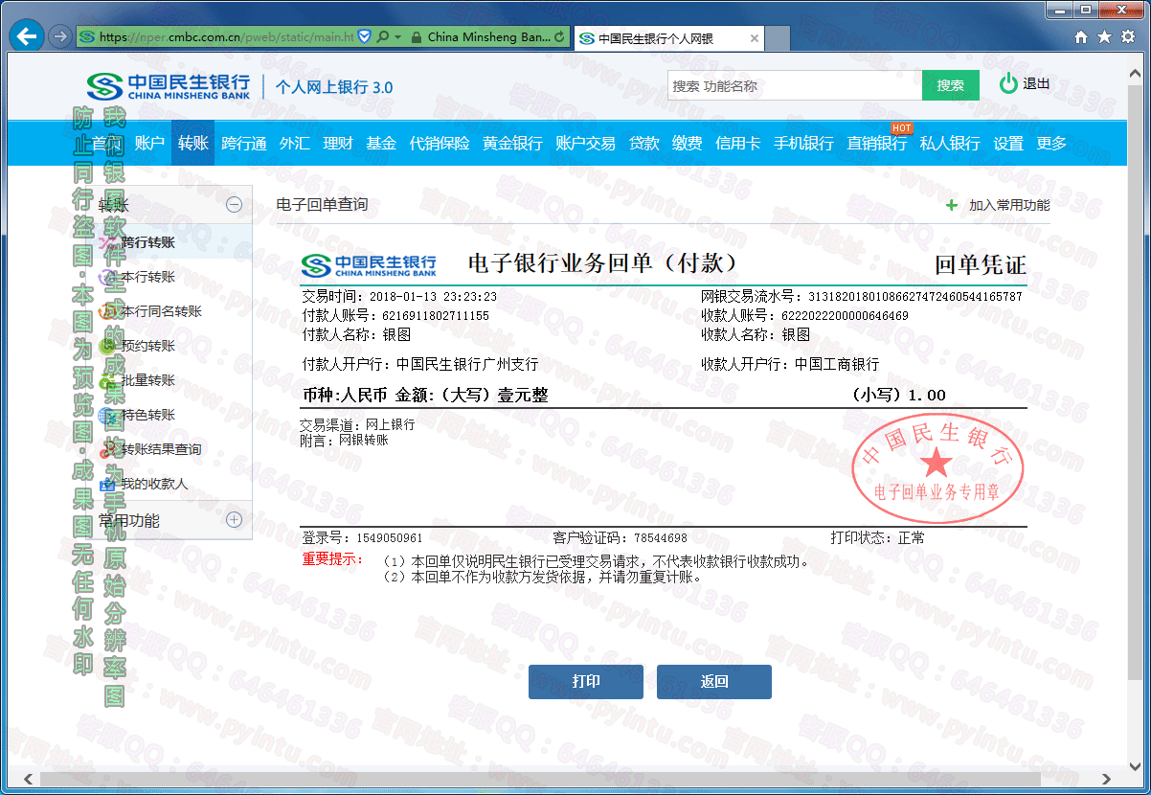Open the 信用卡 menu

(x=737, y=143)
